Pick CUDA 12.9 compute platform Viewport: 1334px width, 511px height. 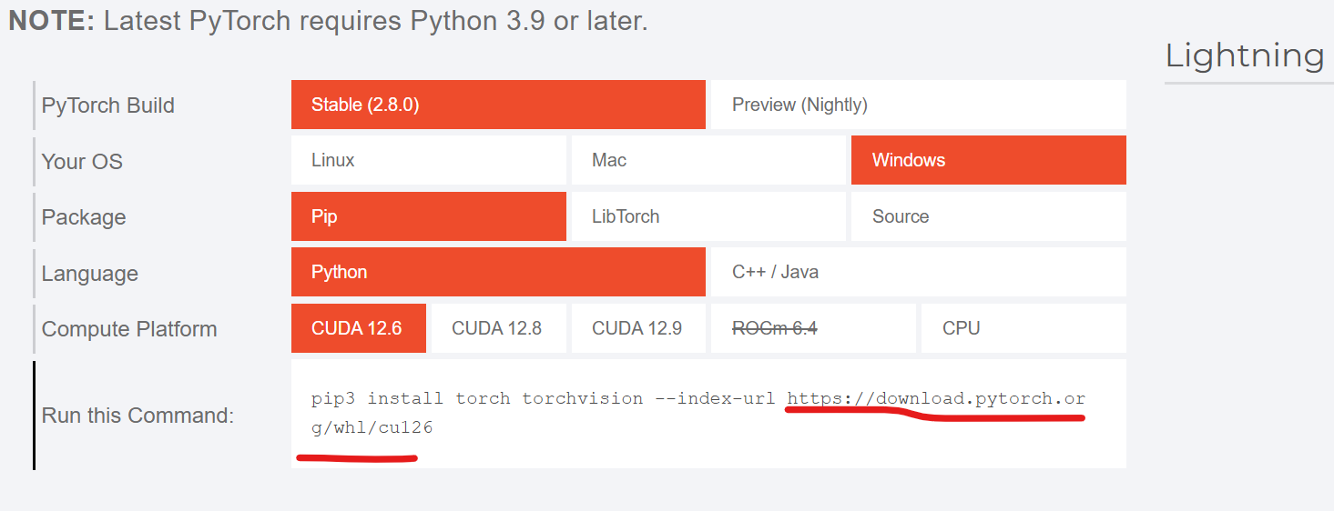coord(638,328)
